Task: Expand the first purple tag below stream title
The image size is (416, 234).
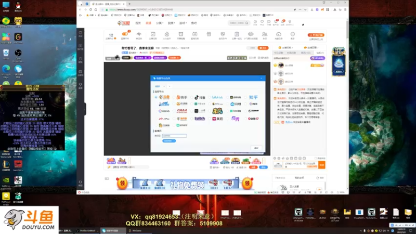Action: (x=142, y=58)
